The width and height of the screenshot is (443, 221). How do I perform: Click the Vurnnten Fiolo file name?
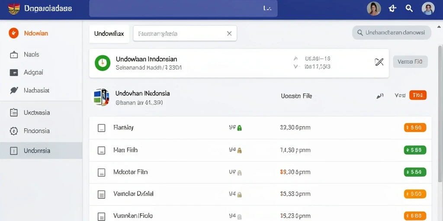(133, 216)
